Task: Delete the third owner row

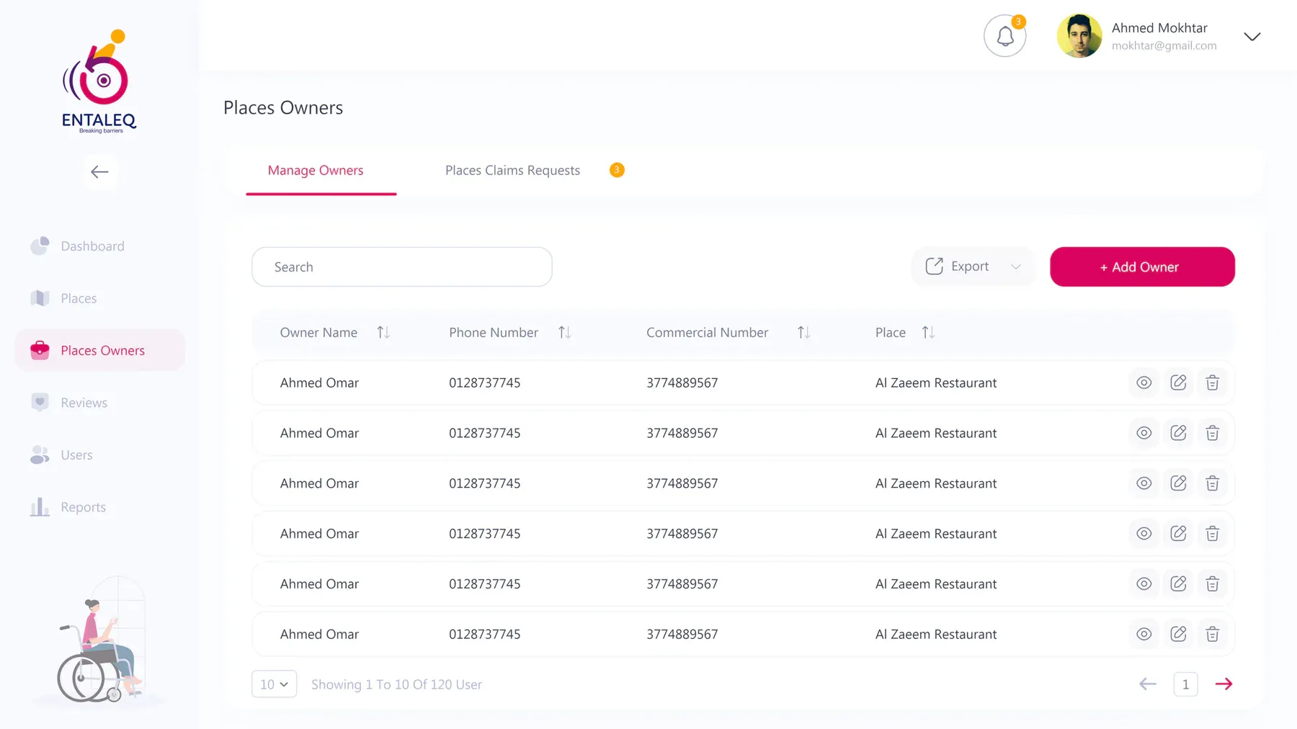Action: (1213, 483)
